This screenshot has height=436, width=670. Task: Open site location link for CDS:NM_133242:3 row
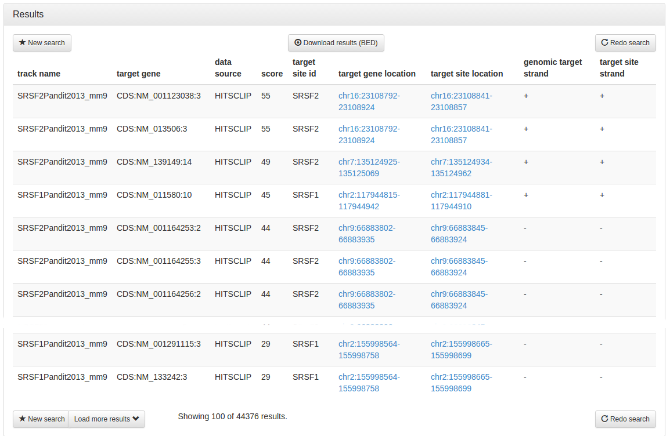(462, 383)
